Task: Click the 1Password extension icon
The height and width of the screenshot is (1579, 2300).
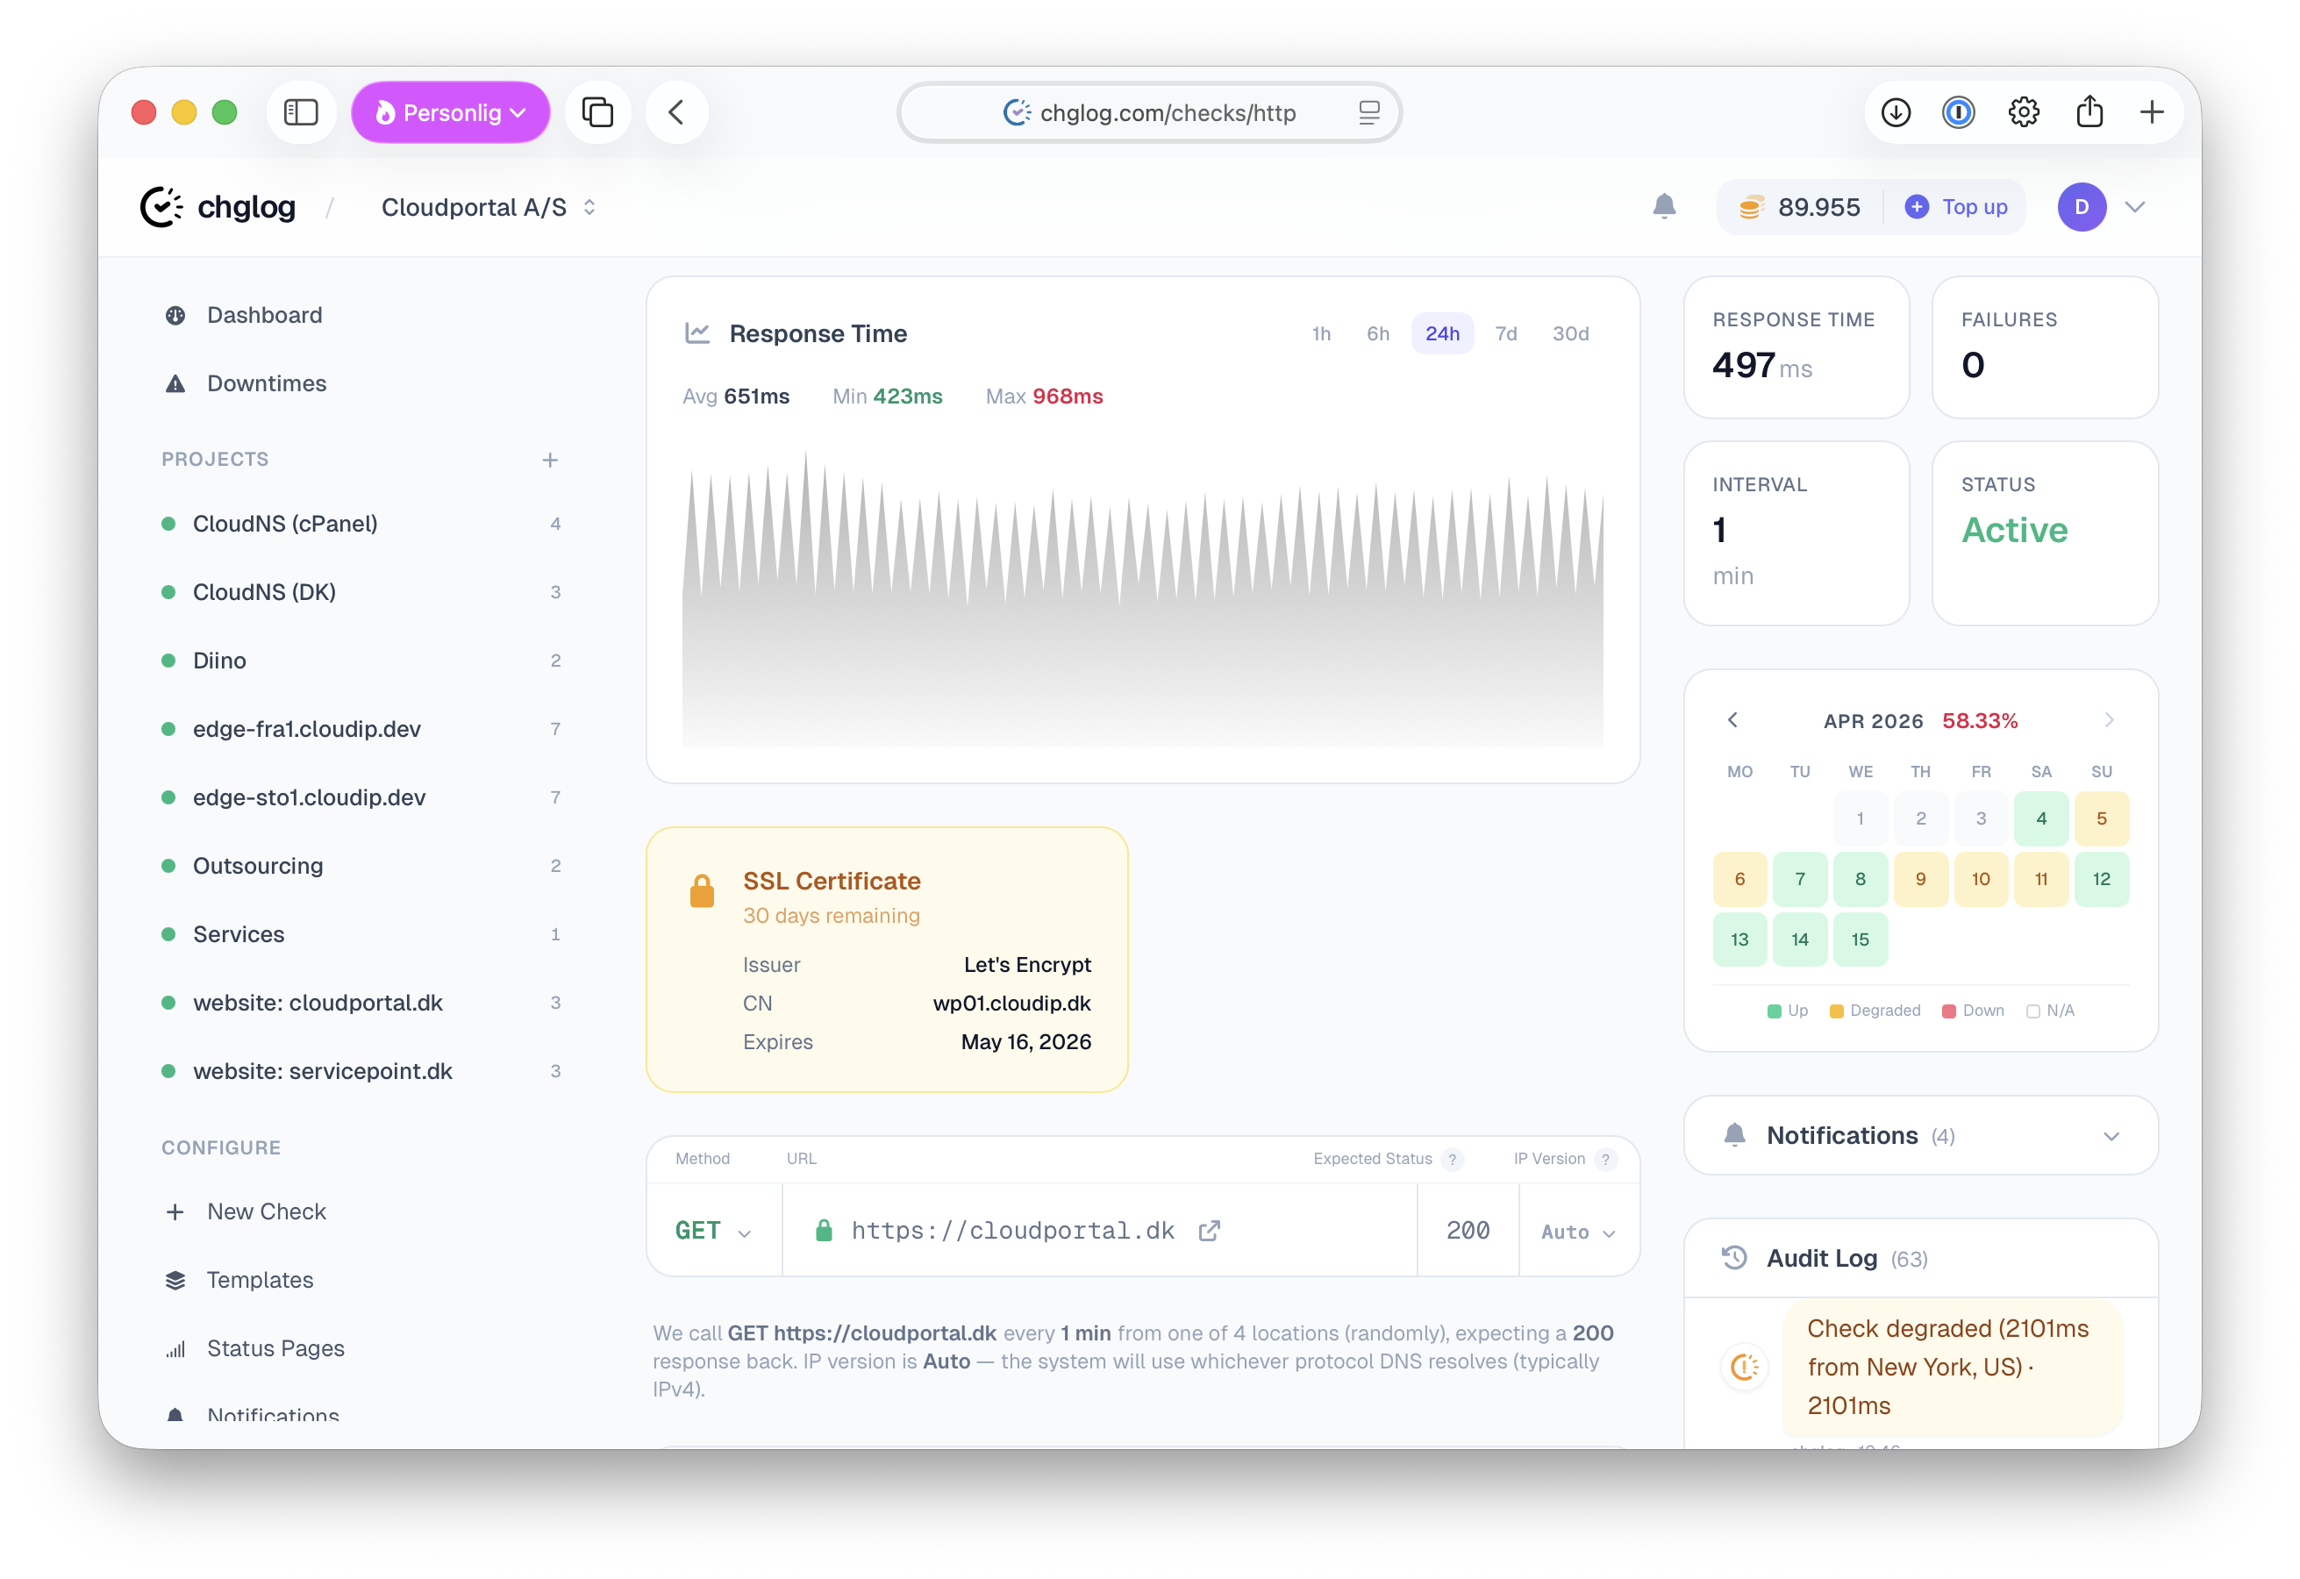Action: 1959,112
